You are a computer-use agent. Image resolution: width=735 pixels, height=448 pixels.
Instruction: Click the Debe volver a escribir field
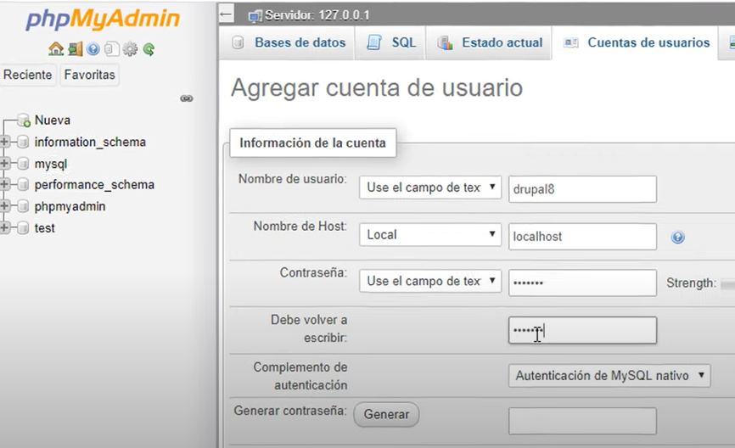pyautogui.click(x=583, y=330)
